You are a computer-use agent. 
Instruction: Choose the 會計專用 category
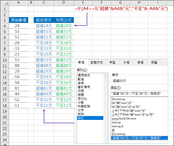pos(90,87)
